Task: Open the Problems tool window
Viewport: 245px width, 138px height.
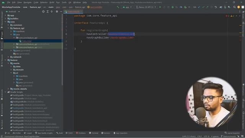Action: pos(81,133)
